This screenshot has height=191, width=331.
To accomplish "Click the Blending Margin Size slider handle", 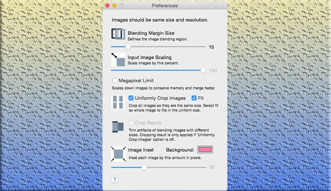I will coord(128,47).
